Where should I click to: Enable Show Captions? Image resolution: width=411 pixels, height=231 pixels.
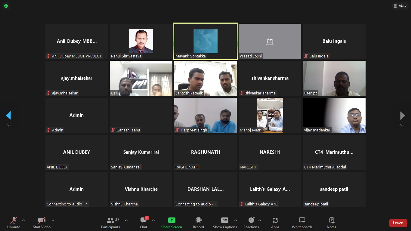coord(225,223)
